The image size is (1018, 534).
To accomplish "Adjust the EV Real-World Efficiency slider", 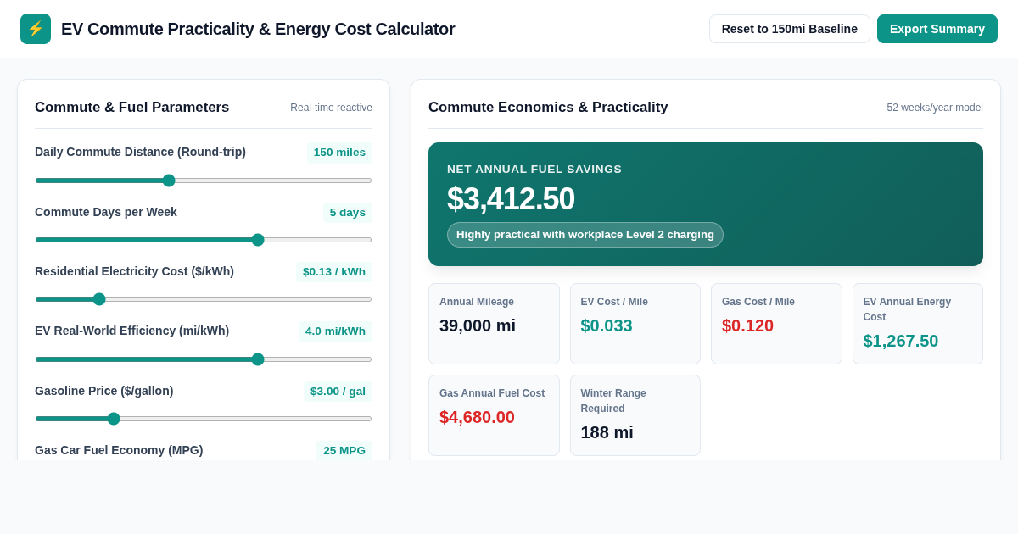I will pos(204,359).
